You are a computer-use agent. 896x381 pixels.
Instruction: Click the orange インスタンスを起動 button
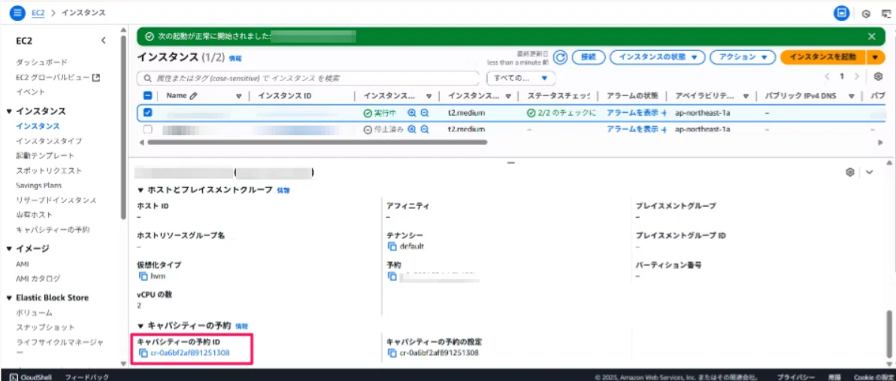pyautogui.click(x=823, y=57)
